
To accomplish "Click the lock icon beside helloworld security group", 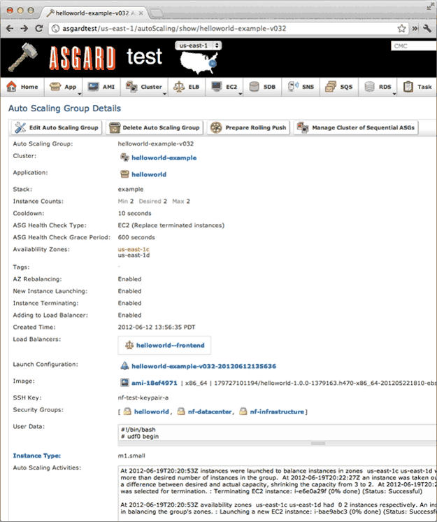I will pyautogui.click(x=127, y=411).
